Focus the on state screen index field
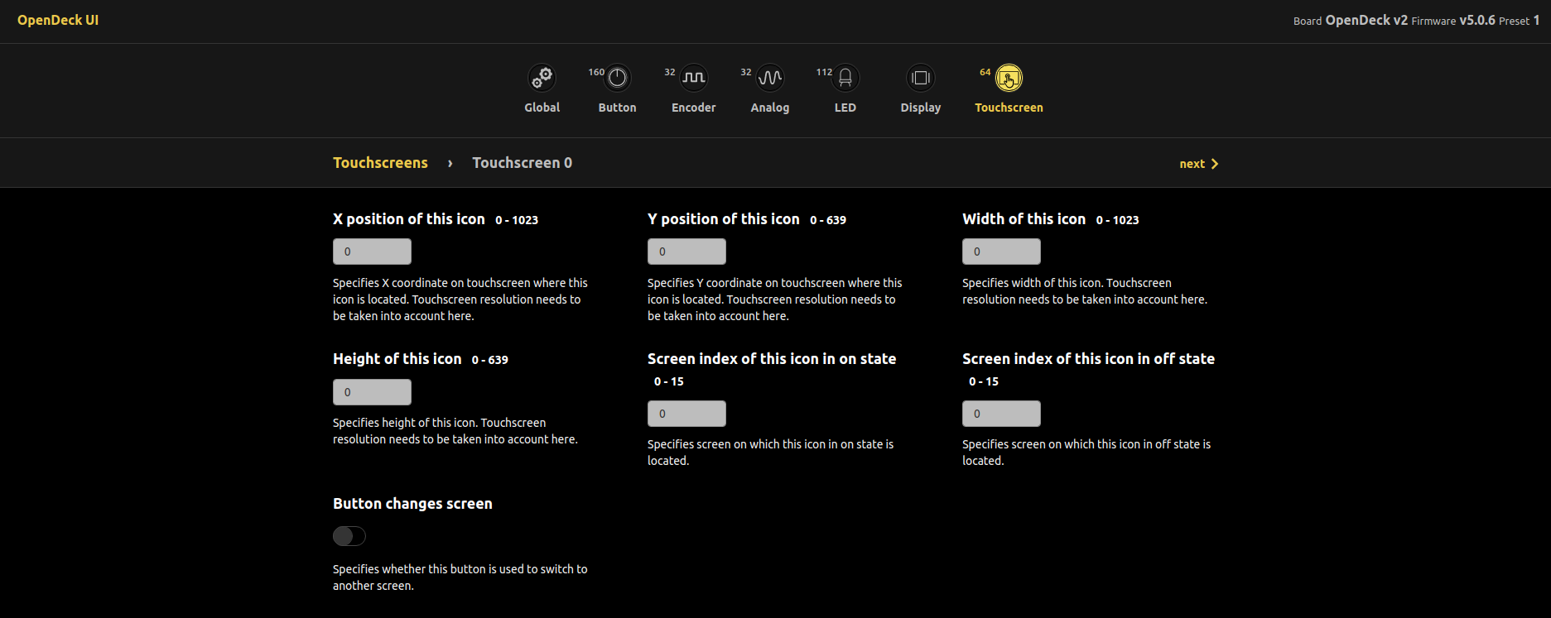This screenshot has width=1551, height=618. pos(686,414)
